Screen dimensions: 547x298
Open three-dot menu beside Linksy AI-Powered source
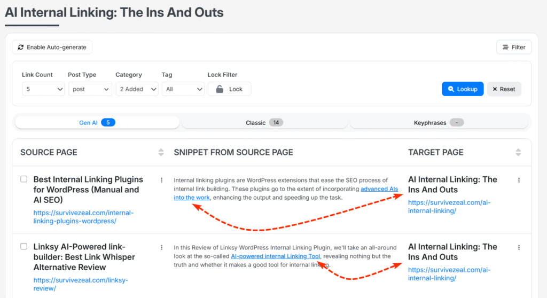[x=161, y=247]
